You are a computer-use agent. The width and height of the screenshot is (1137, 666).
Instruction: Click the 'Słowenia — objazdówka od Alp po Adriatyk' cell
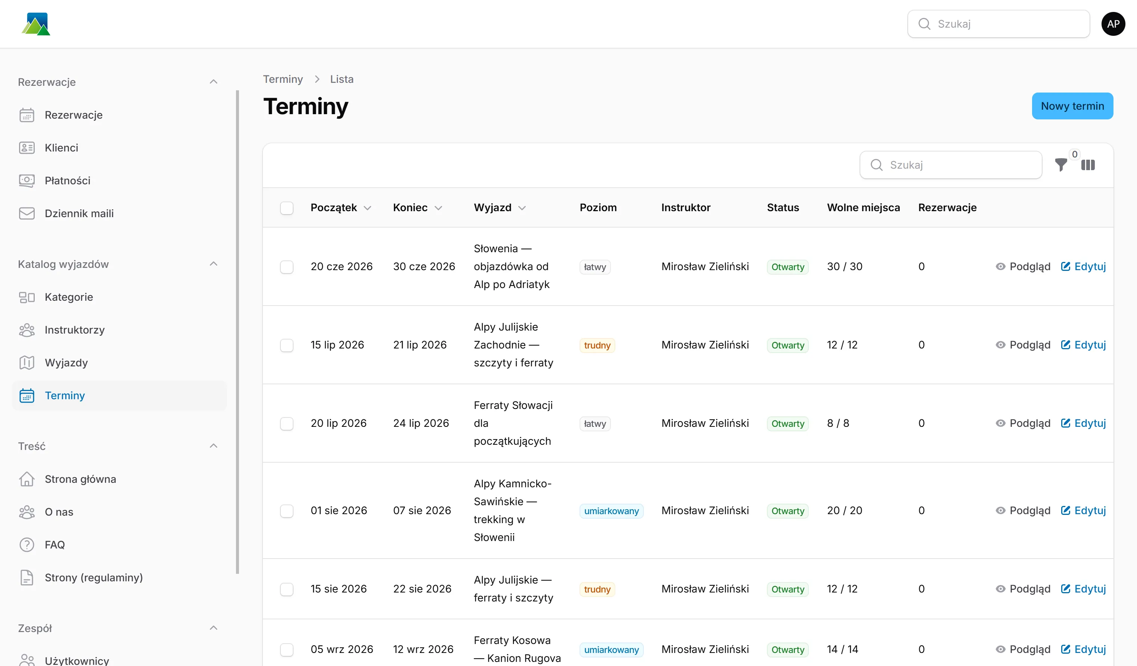point(518,266)
